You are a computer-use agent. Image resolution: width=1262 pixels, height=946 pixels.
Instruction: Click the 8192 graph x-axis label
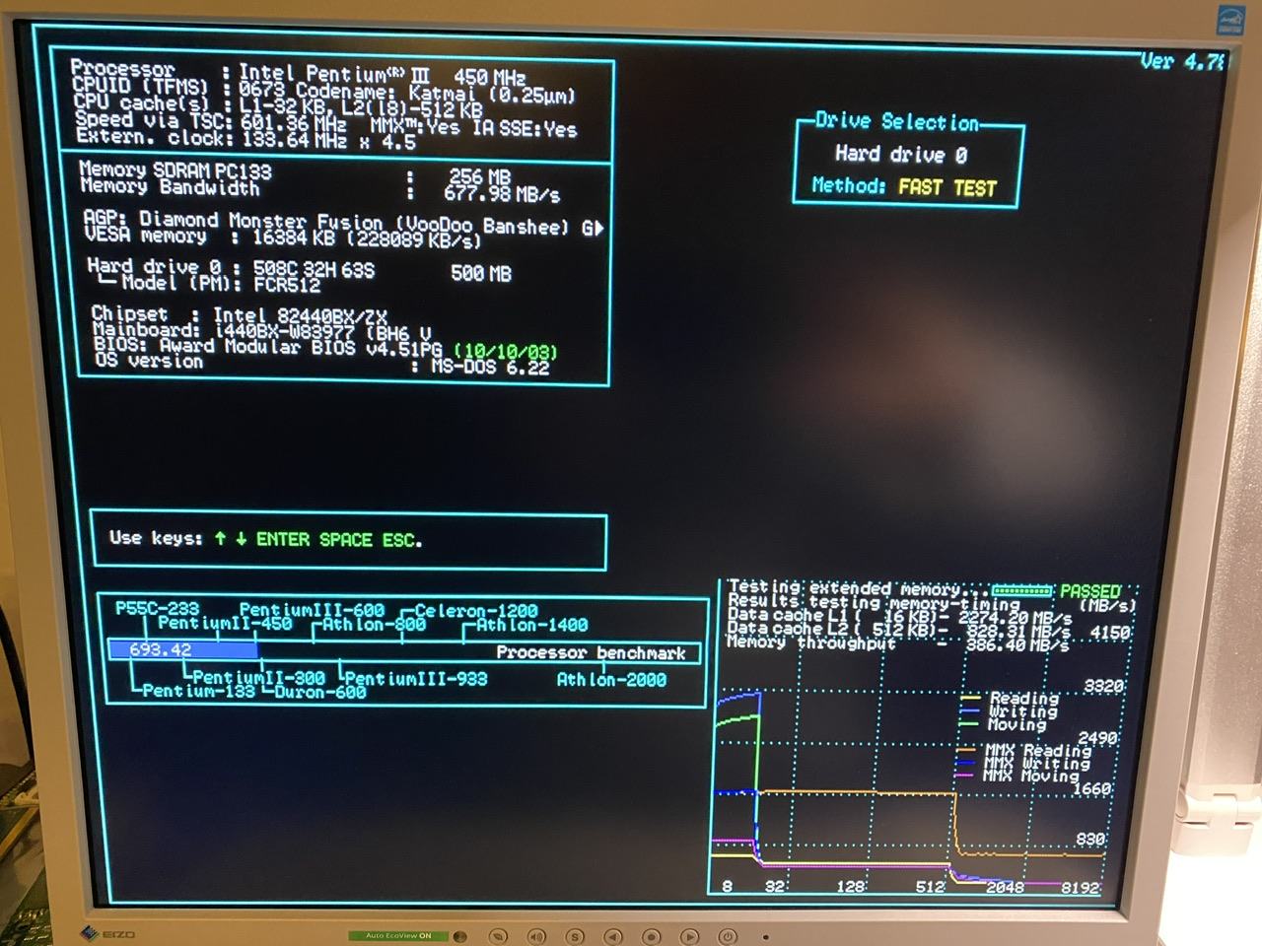pyautogui.click(x=1080, y=887)
